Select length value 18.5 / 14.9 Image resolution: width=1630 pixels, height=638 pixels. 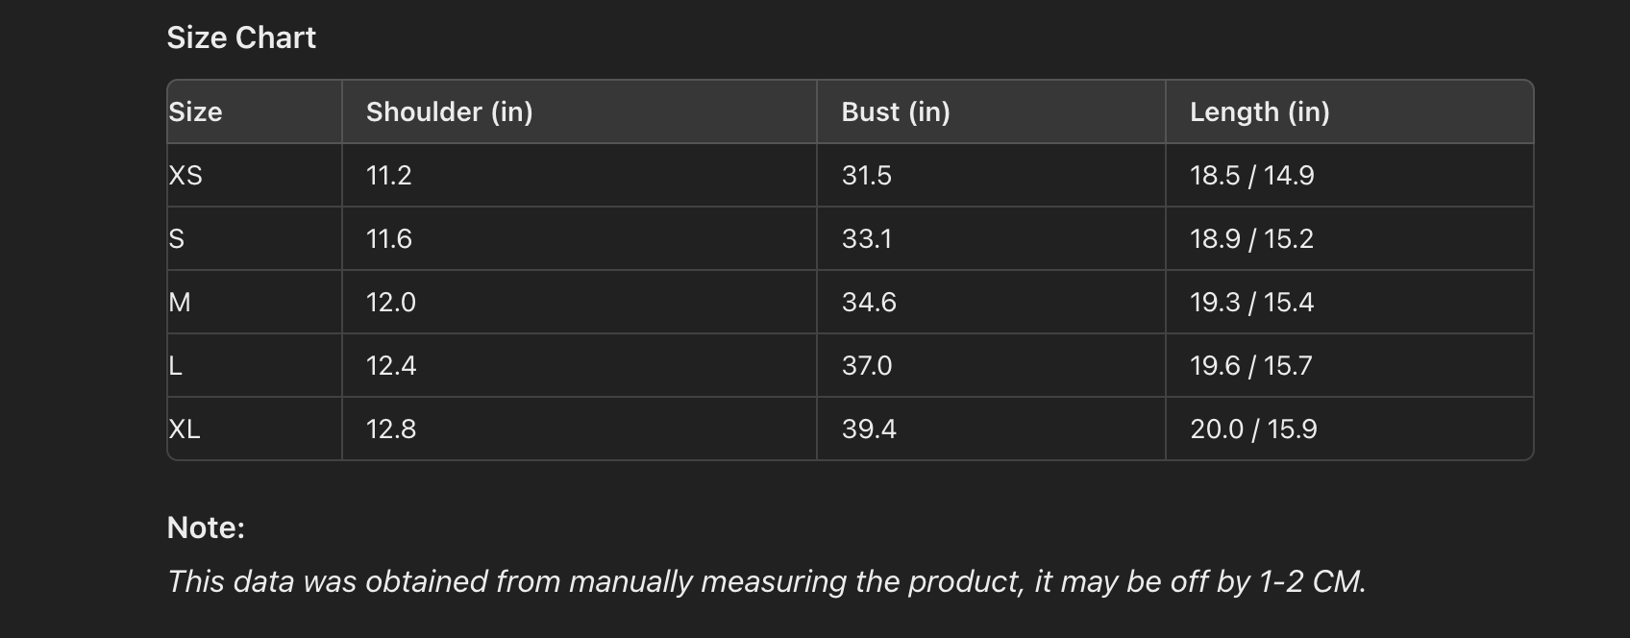click(1251, 175)
